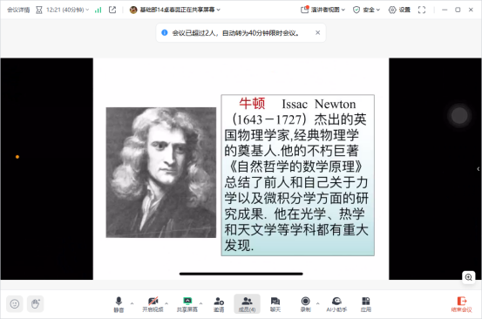Open the chat (聊天) panel
482x319 pixels.
pos(275,304)
